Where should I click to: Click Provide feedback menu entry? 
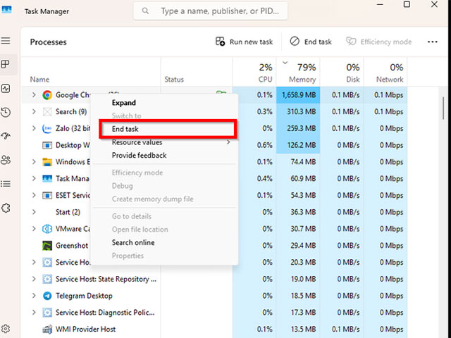(140, 155)
